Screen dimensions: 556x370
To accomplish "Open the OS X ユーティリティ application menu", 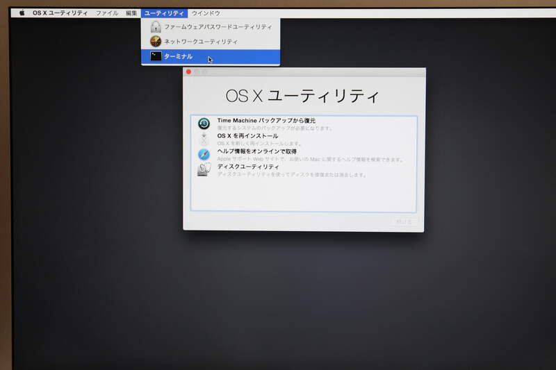I will [60, 13].
